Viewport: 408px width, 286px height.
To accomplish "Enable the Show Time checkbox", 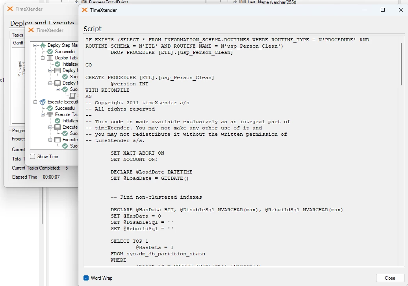I will 33,157.
